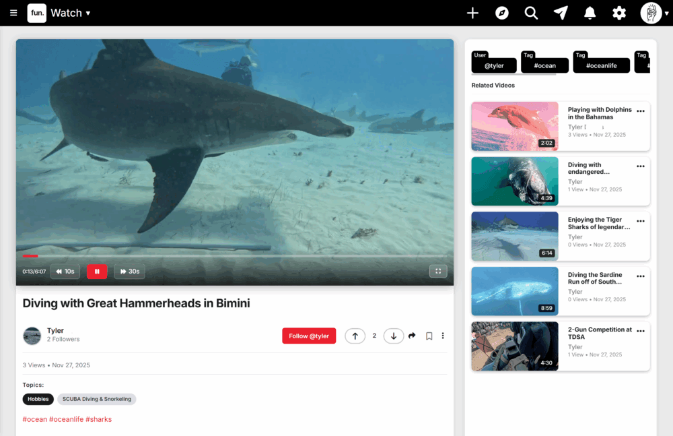Select the @tyler user filter
This screenshot has width=673, height=436.
click(494, 65)
